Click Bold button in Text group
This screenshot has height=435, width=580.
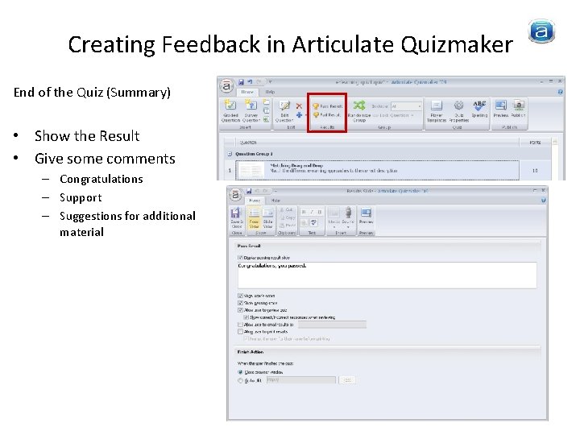pos(304,212)
